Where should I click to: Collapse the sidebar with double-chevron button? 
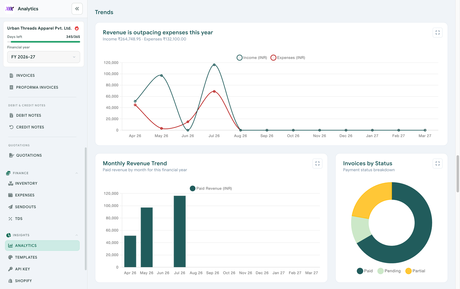click(x=77, y=9)
